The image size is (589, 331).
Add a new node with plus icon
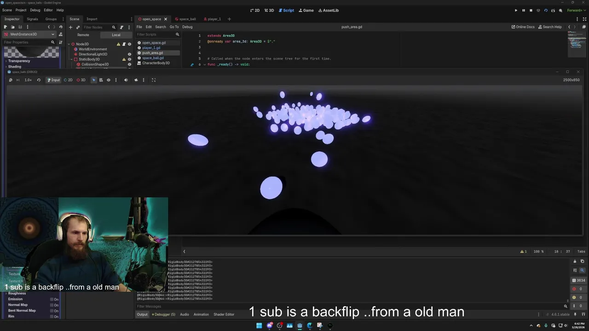pos(70,27)
